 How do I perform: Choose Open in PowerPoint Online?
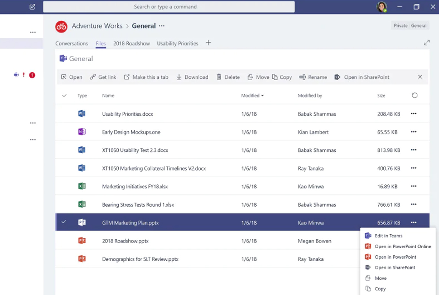[x=398, y=246]
